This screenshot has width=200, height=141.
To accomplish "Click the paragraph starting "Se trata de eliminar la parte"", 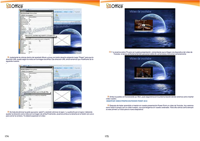I will tap(50, 114).
